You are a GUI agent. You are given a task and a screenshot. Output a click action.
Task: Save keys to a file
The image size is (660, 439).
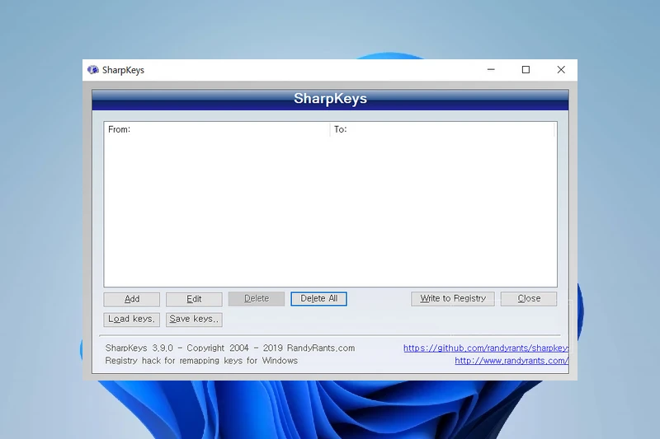point(194,320)
